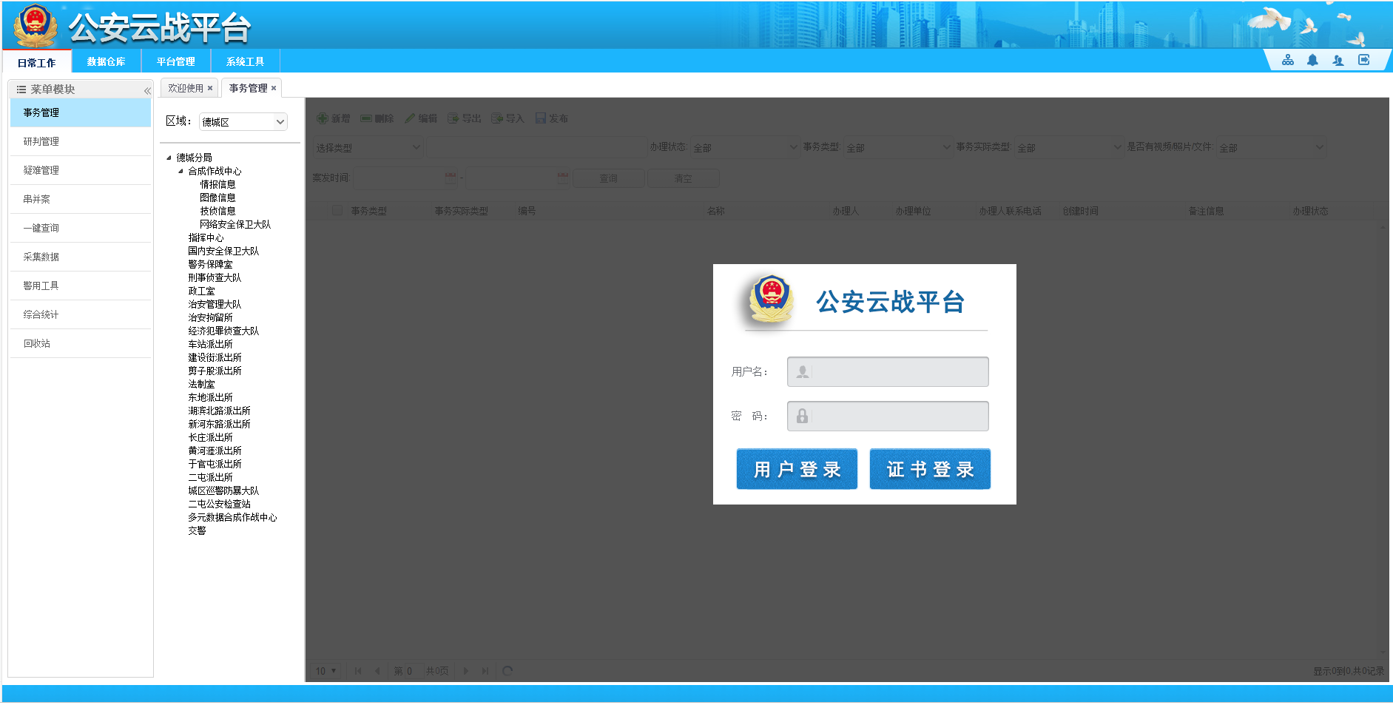Open the organization structure icon in header
This screenshot has width=1393, height=705.
pyautogui.click(x=1288, y=60)
